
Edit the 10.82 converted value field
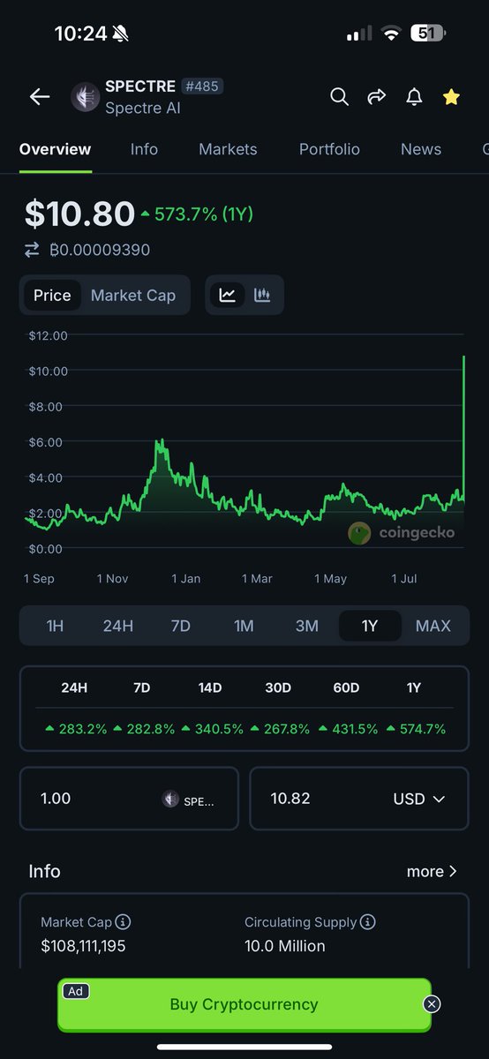359,799
